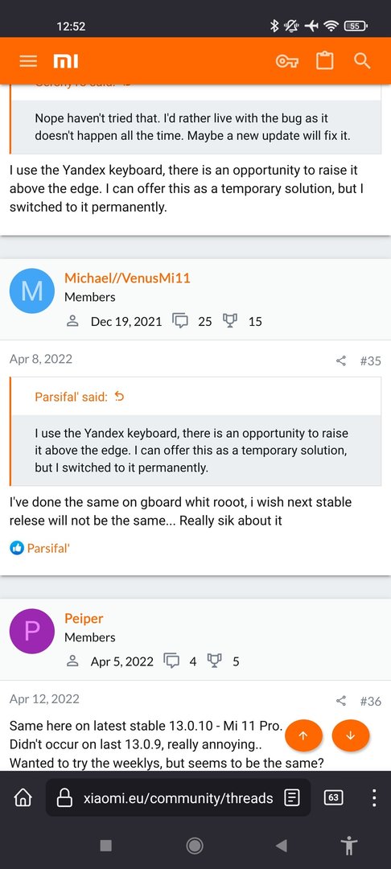Image resolution: width=391 pixels, height=869 pixels.
Task: Expand the Parsifal' said quote arrow
Action: (119, 397)
